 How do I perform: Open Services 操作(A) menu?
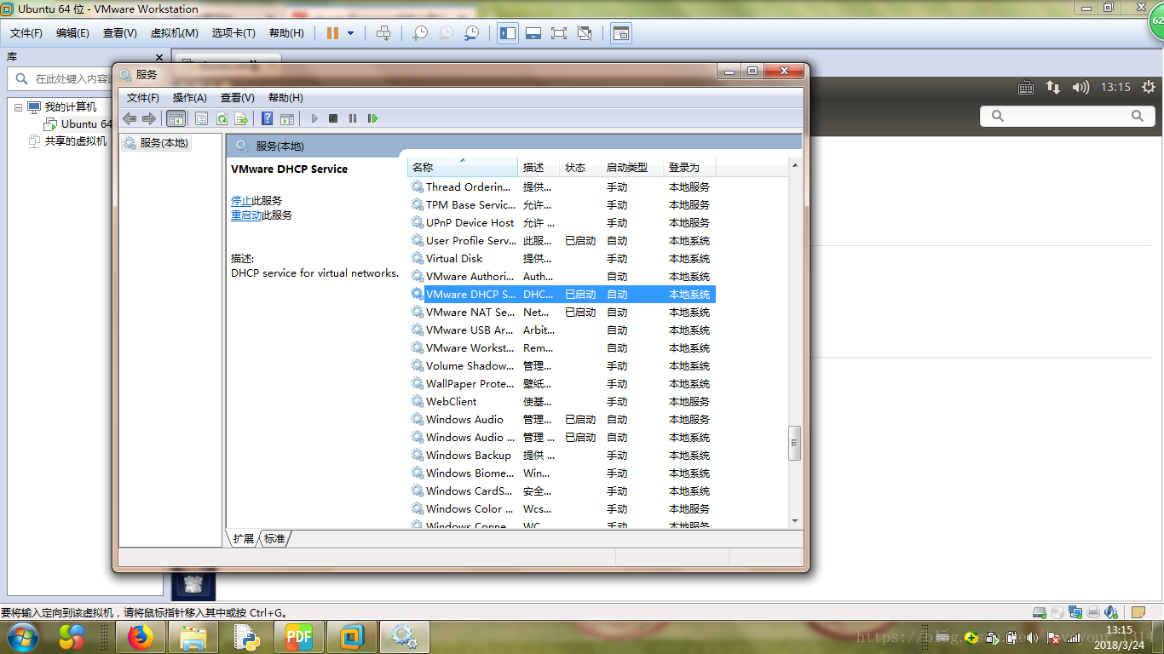pos(189,98)
